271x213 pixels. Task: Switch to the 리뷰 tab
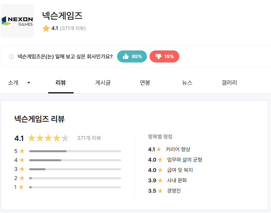tap(61, 83)
